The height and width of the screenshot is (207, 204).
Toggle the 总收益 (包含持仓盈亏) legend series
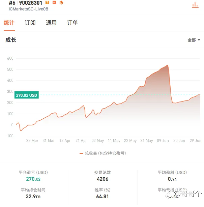pyautogui.click(x=105, y=153)
